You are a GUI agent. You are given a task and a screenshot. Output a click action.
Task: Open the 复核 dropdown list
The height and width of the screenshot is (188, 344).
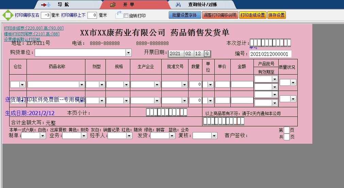[214, 136]
